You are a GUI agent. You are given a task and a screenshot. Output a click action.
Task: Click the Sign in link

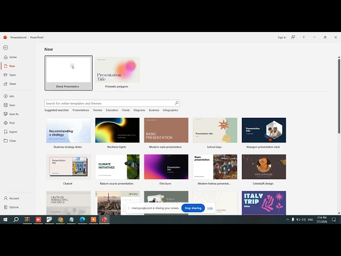[282, 37]
